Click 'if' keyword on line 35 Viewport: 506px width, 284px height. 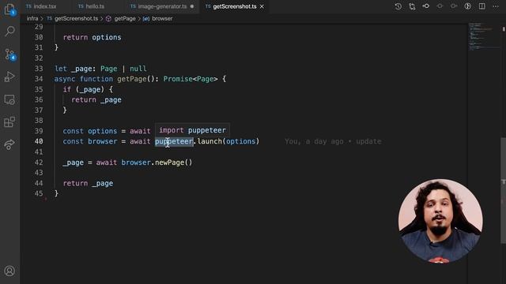66,89
